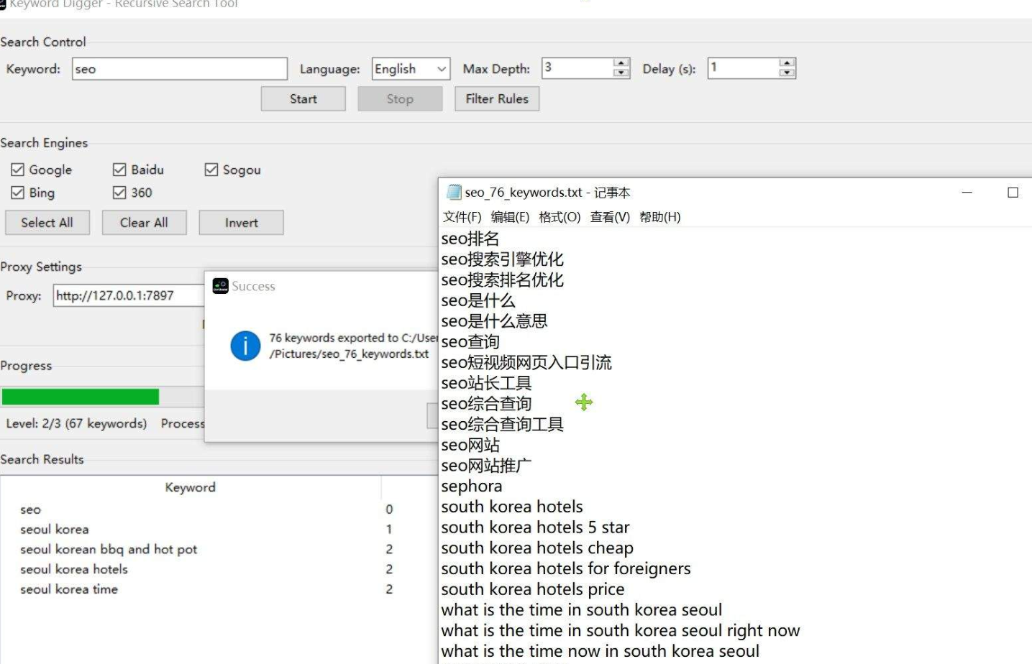The height and width of the screenshot is (664, 1032).
Task: Click Select All for search engines
Action: [47, 222]
